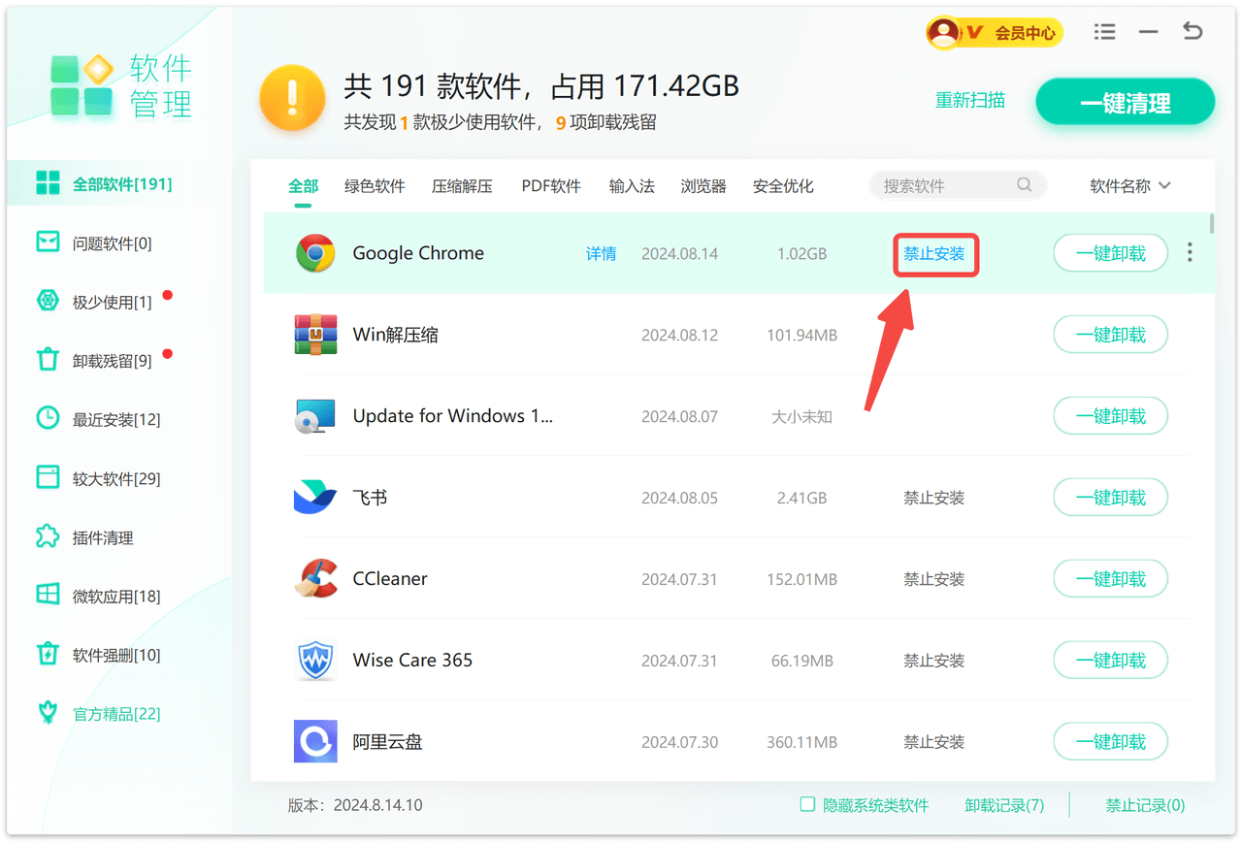1242x842 pixels.
Task: Click the vertical scrollbar of software list
Action: click(x=1212, y=225)
